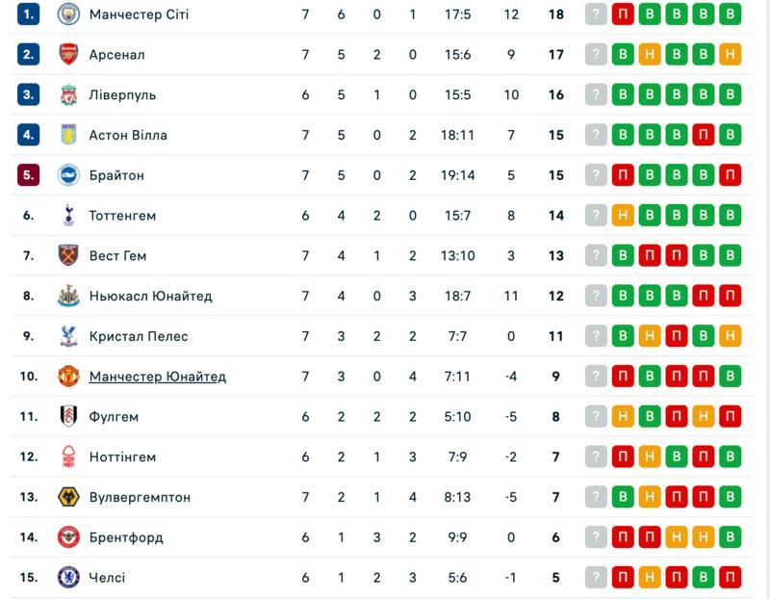Click Chelsea's grey question mark badge

[x=596, y=578]
